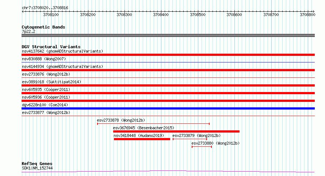
Task: Open variant nsv4137642 (gnomADStructuralVariants) label
Action: coord(62,51)
